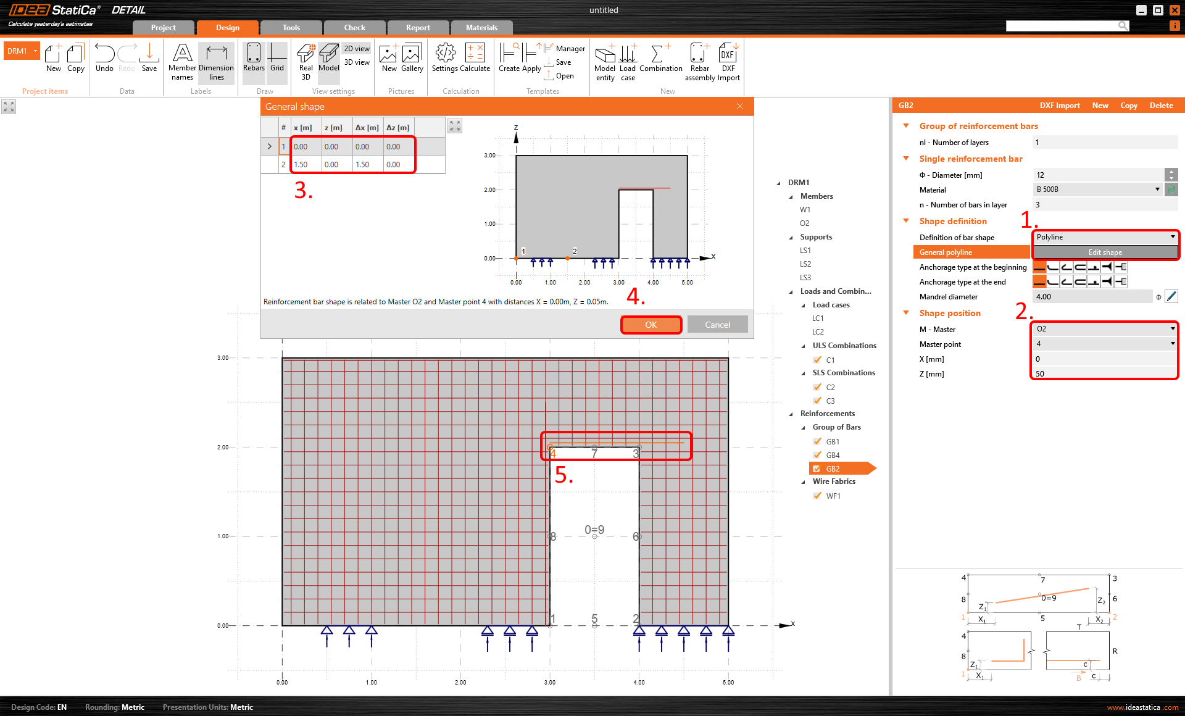The height and width of the screenshot is (716, 1185).
Task: Disable the C1 ULS combination
Action: (x=817, y=360)
